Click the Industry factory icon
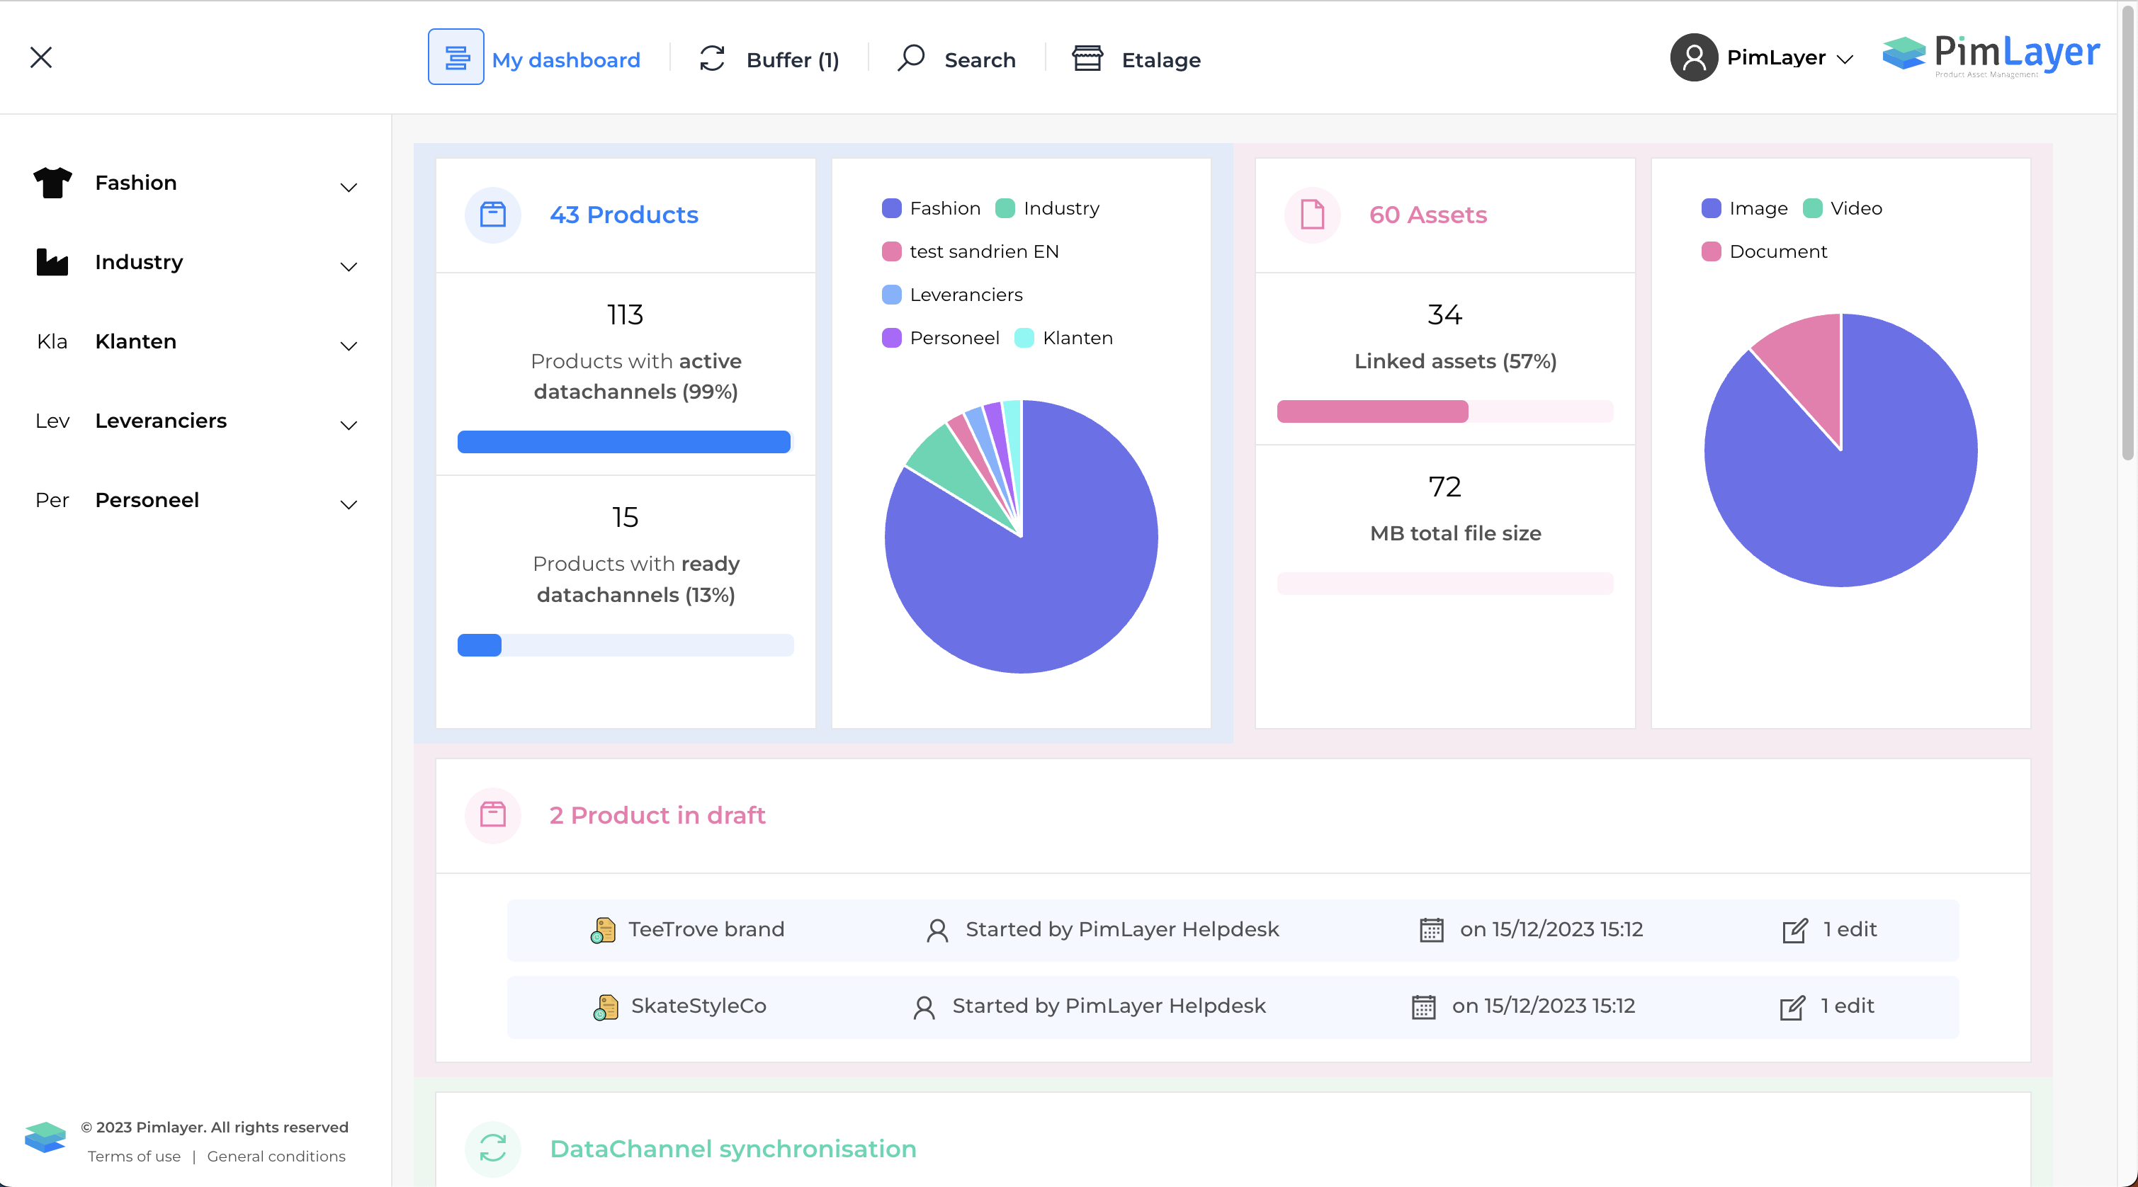The image size is (2138, 1187). 52,262
